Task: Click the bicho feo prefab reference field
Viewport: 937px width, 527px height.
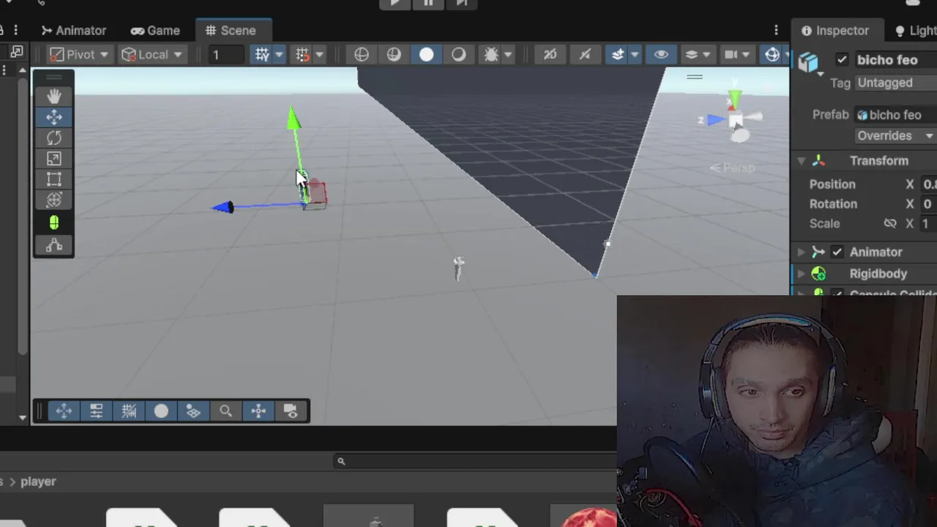Action: pos(897,115)
